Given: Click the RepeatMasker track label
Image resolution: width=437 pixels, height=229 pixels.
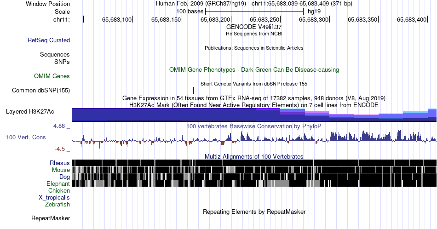Looking at the screenshot, I should point(51,218).
